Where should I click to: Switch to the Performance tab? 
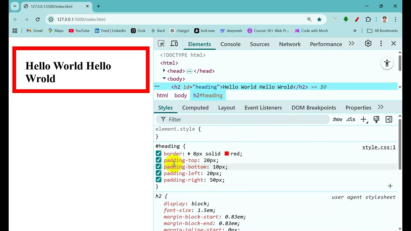(326, 44)
